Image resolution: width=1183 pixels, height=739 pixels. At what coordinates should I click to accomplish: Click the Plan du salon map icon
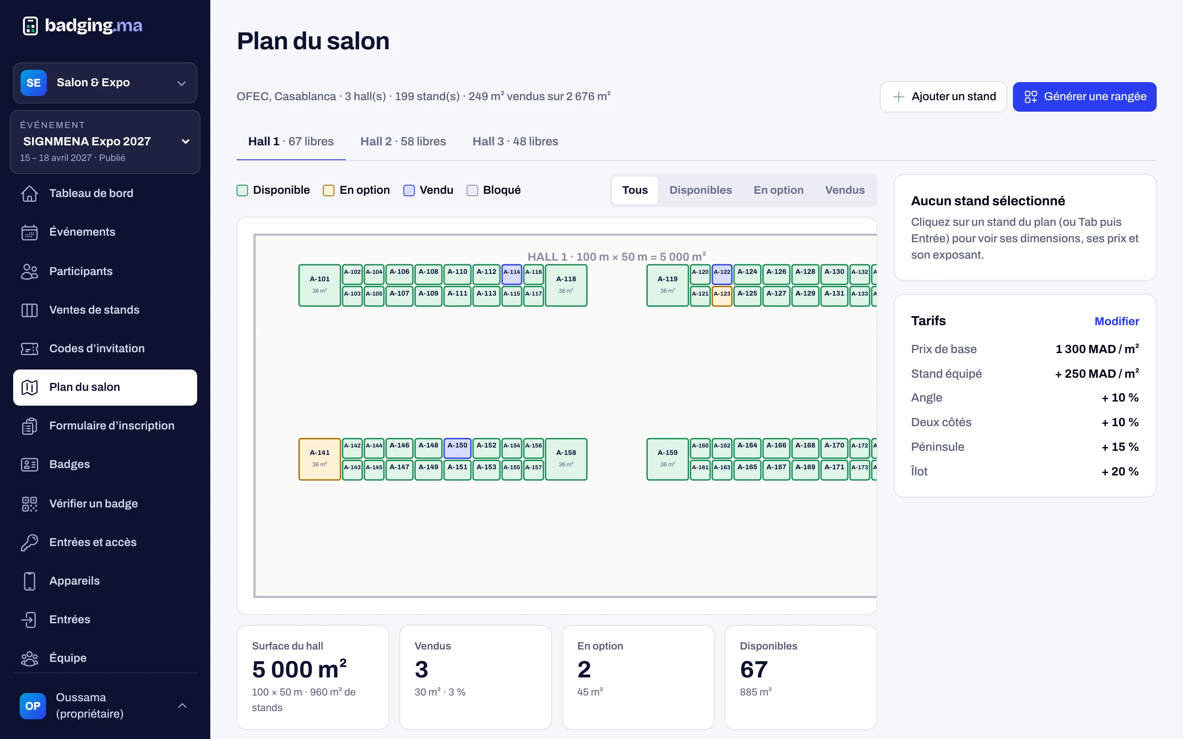tap(29, 387)
